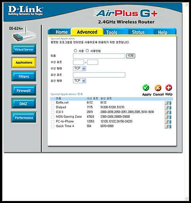Delete the PC-to-Phone entry trash icon
This screenshot has width=191, height=203.
click(x=170, y=122)
